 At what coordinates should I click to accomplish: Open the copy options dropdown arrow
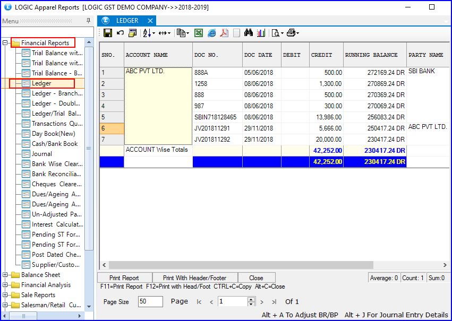click(x=187, y=33)
